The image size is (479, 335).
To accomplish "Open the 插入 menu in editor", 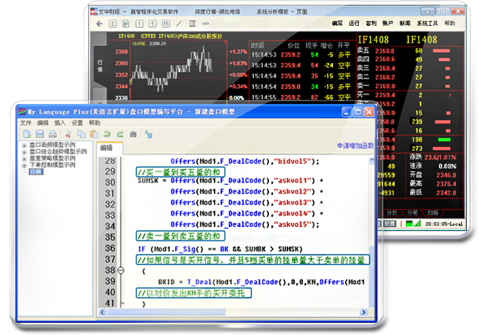I will tap(60, 123).
